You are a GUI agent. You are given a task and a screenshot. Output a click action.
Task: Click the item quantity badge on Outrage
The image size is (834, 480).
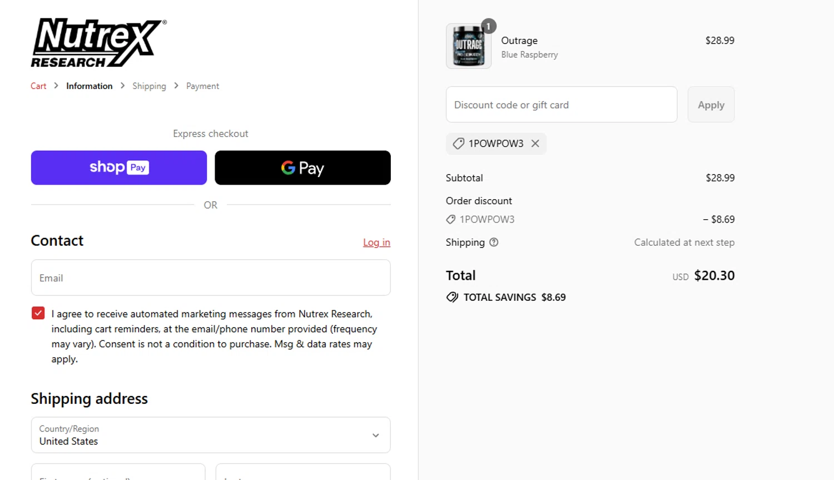click(x=488, y=26)
